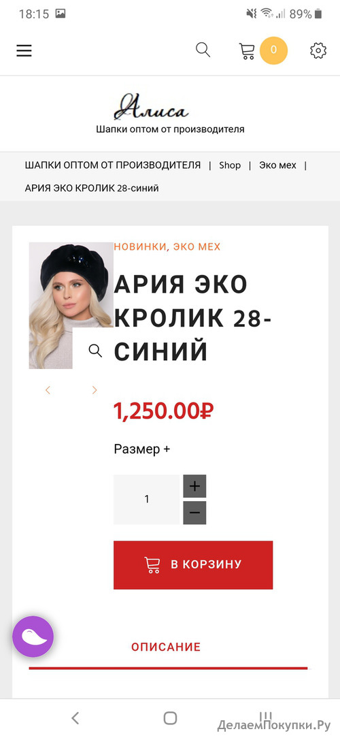This screenshot has height=738, width=340.
Task: Increase quantity with plus button
Action: (x=194, y=486)
